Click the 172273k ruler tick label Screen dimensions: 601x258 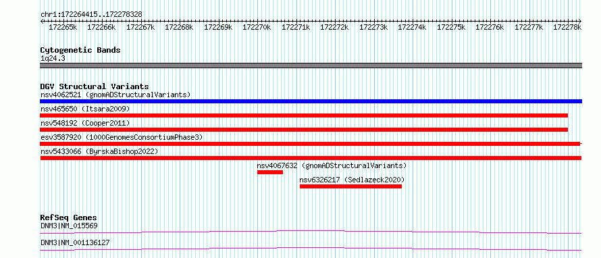(373, 28)
